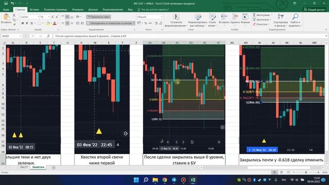Align text to the middle vertically
This screenshot has height=185, width=329.
pyautogui.click(x=67, y=17)
